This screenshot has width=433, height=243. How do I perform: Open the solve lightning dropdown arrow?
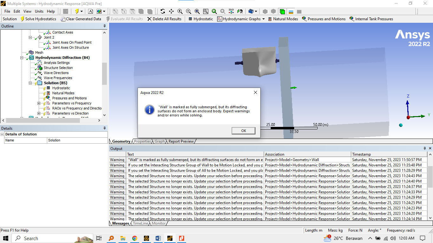click(81, 11)
